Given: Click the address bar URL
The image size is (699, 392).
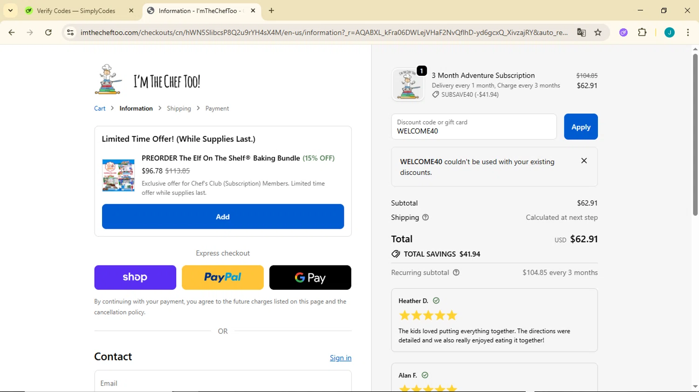Looking at the screenshot, I should click(x=324, y=33).
